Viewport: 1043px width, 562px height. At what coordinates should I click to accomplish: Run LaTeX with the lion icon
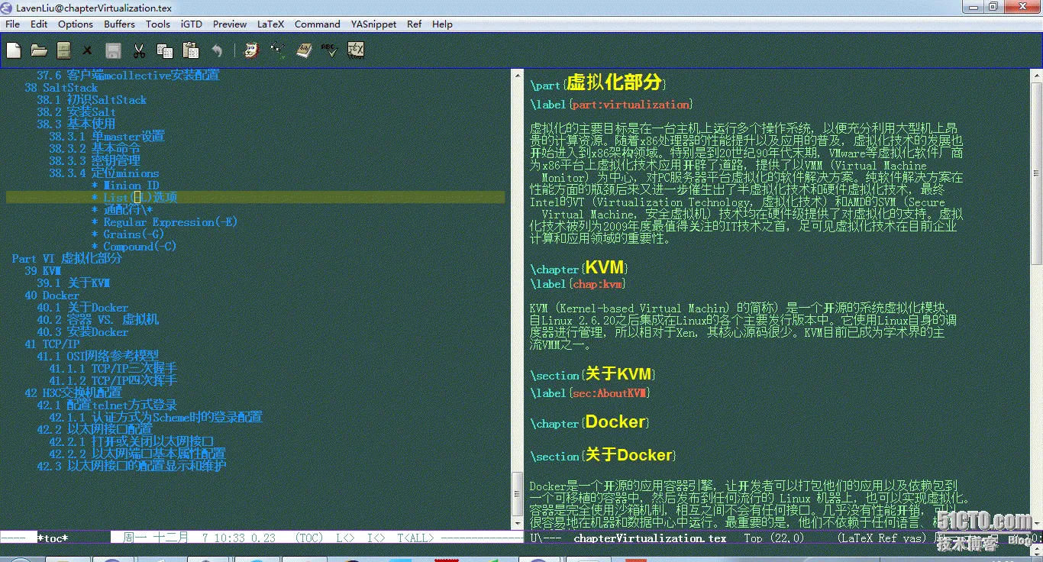click(251, 50)
